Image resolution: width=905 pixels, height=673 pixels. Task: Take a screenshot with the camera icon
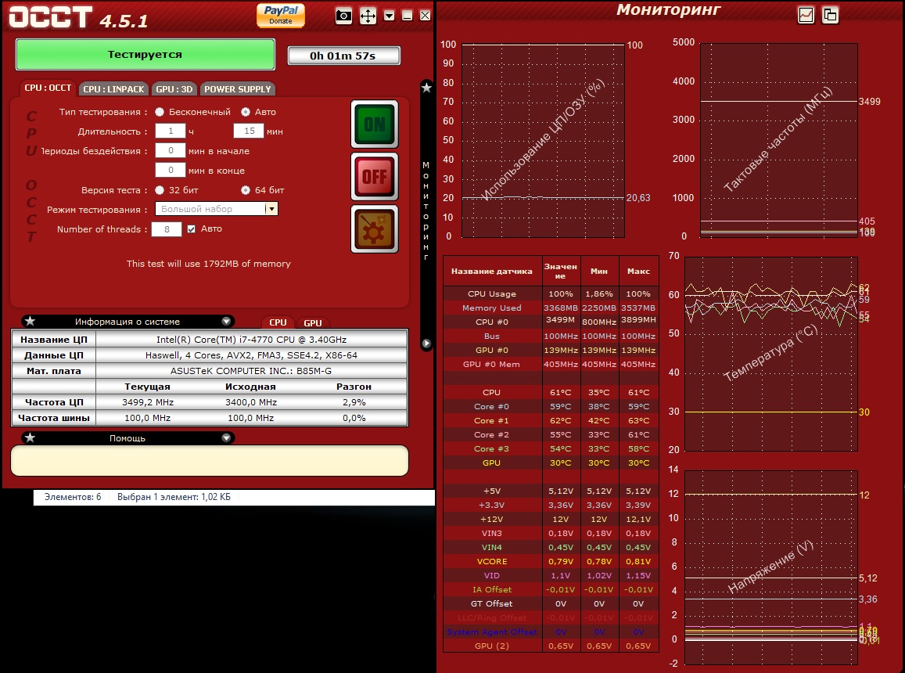(x=343, y=16)
